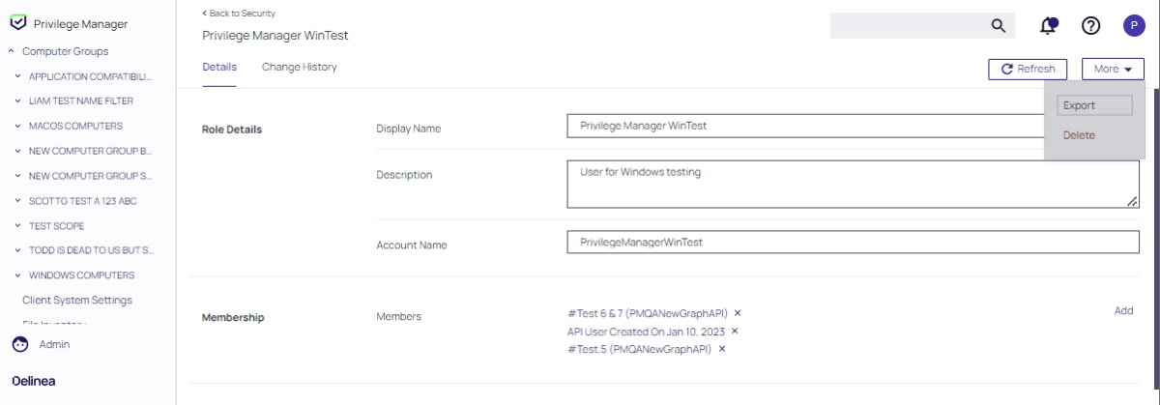Go Back to Security link
The height and width of the screenshot is (405, 1160).
(x=239, y=14)
